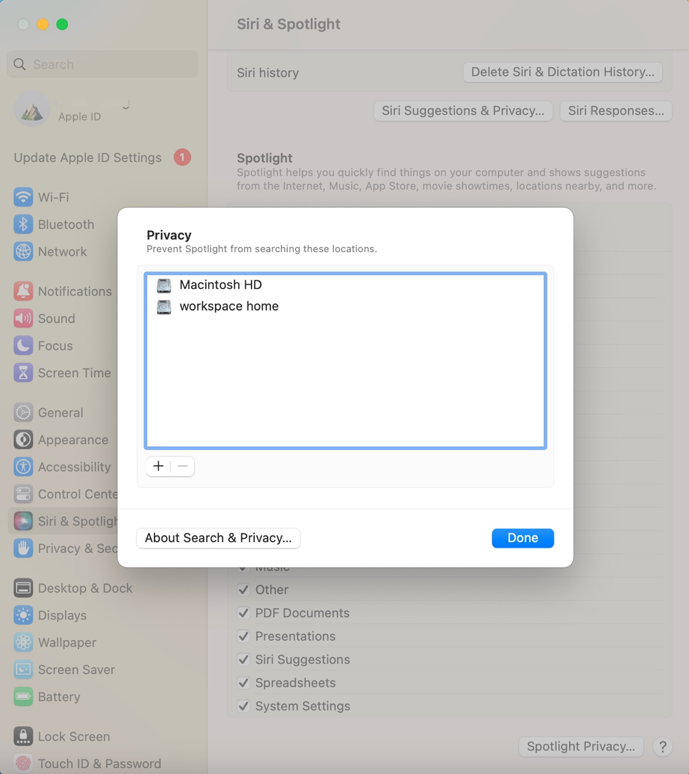Click the help question mark button
Screen dimensions: 689x774
tap(663, 746)
